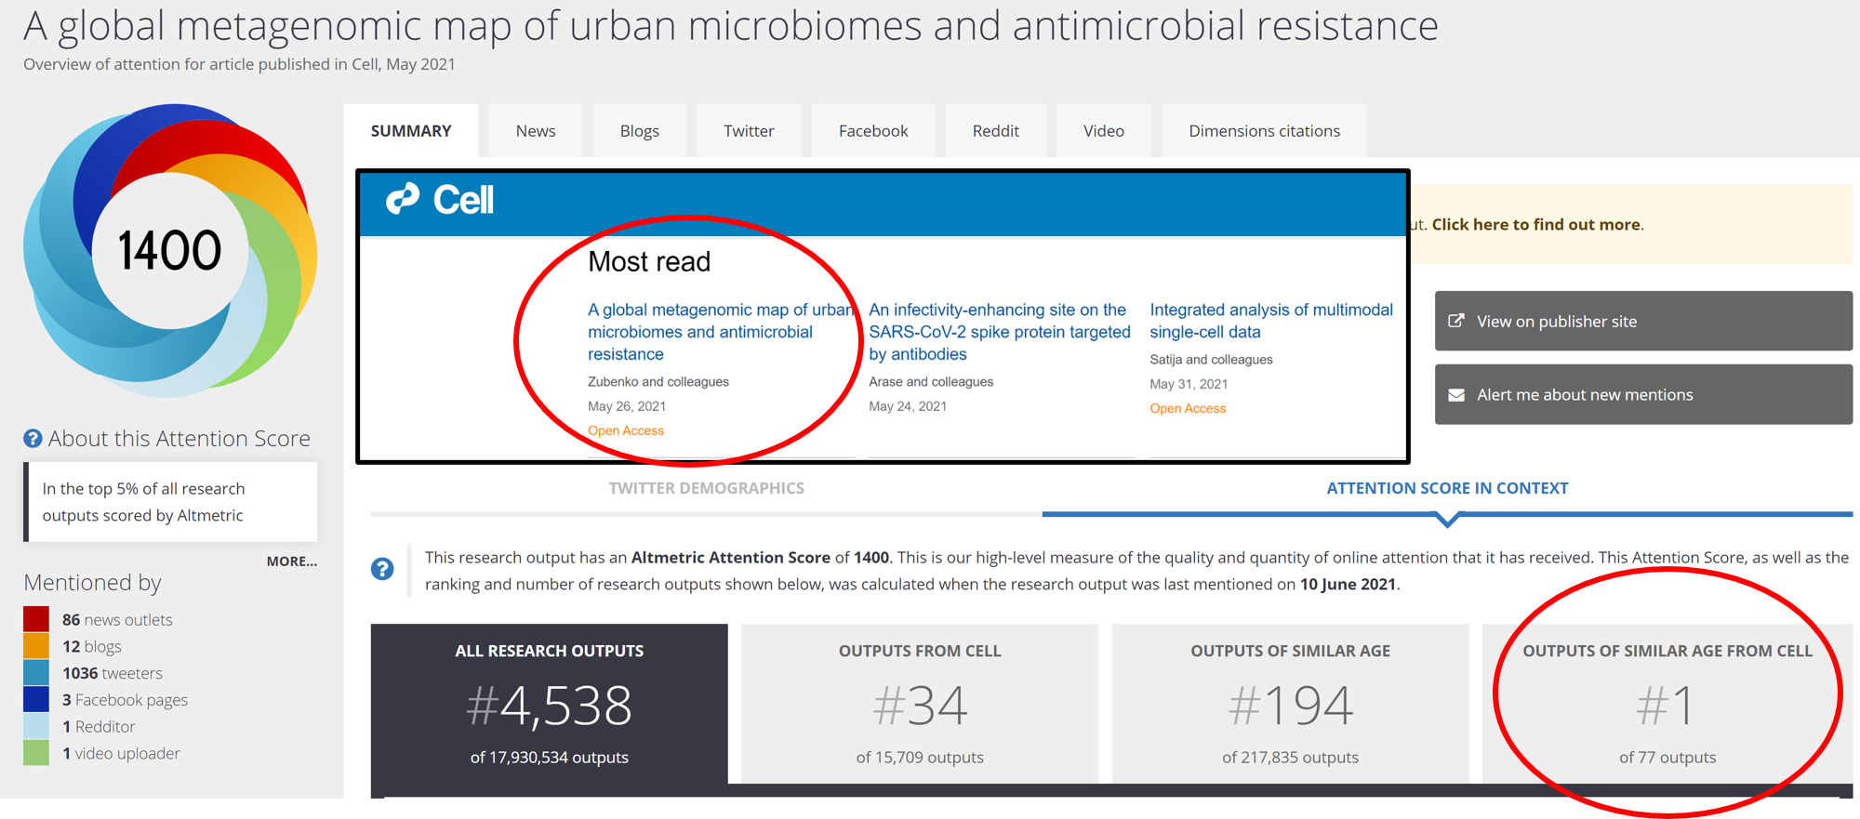Click the All Research Outputs ranking box
The image size is (1860, 819).
[549, 703]
